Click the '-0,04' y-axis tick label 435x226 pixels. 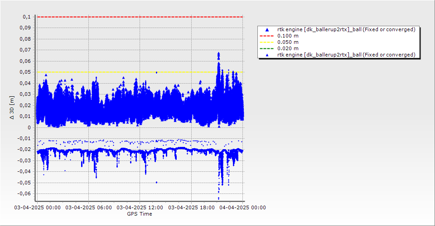tap(24, 171)
